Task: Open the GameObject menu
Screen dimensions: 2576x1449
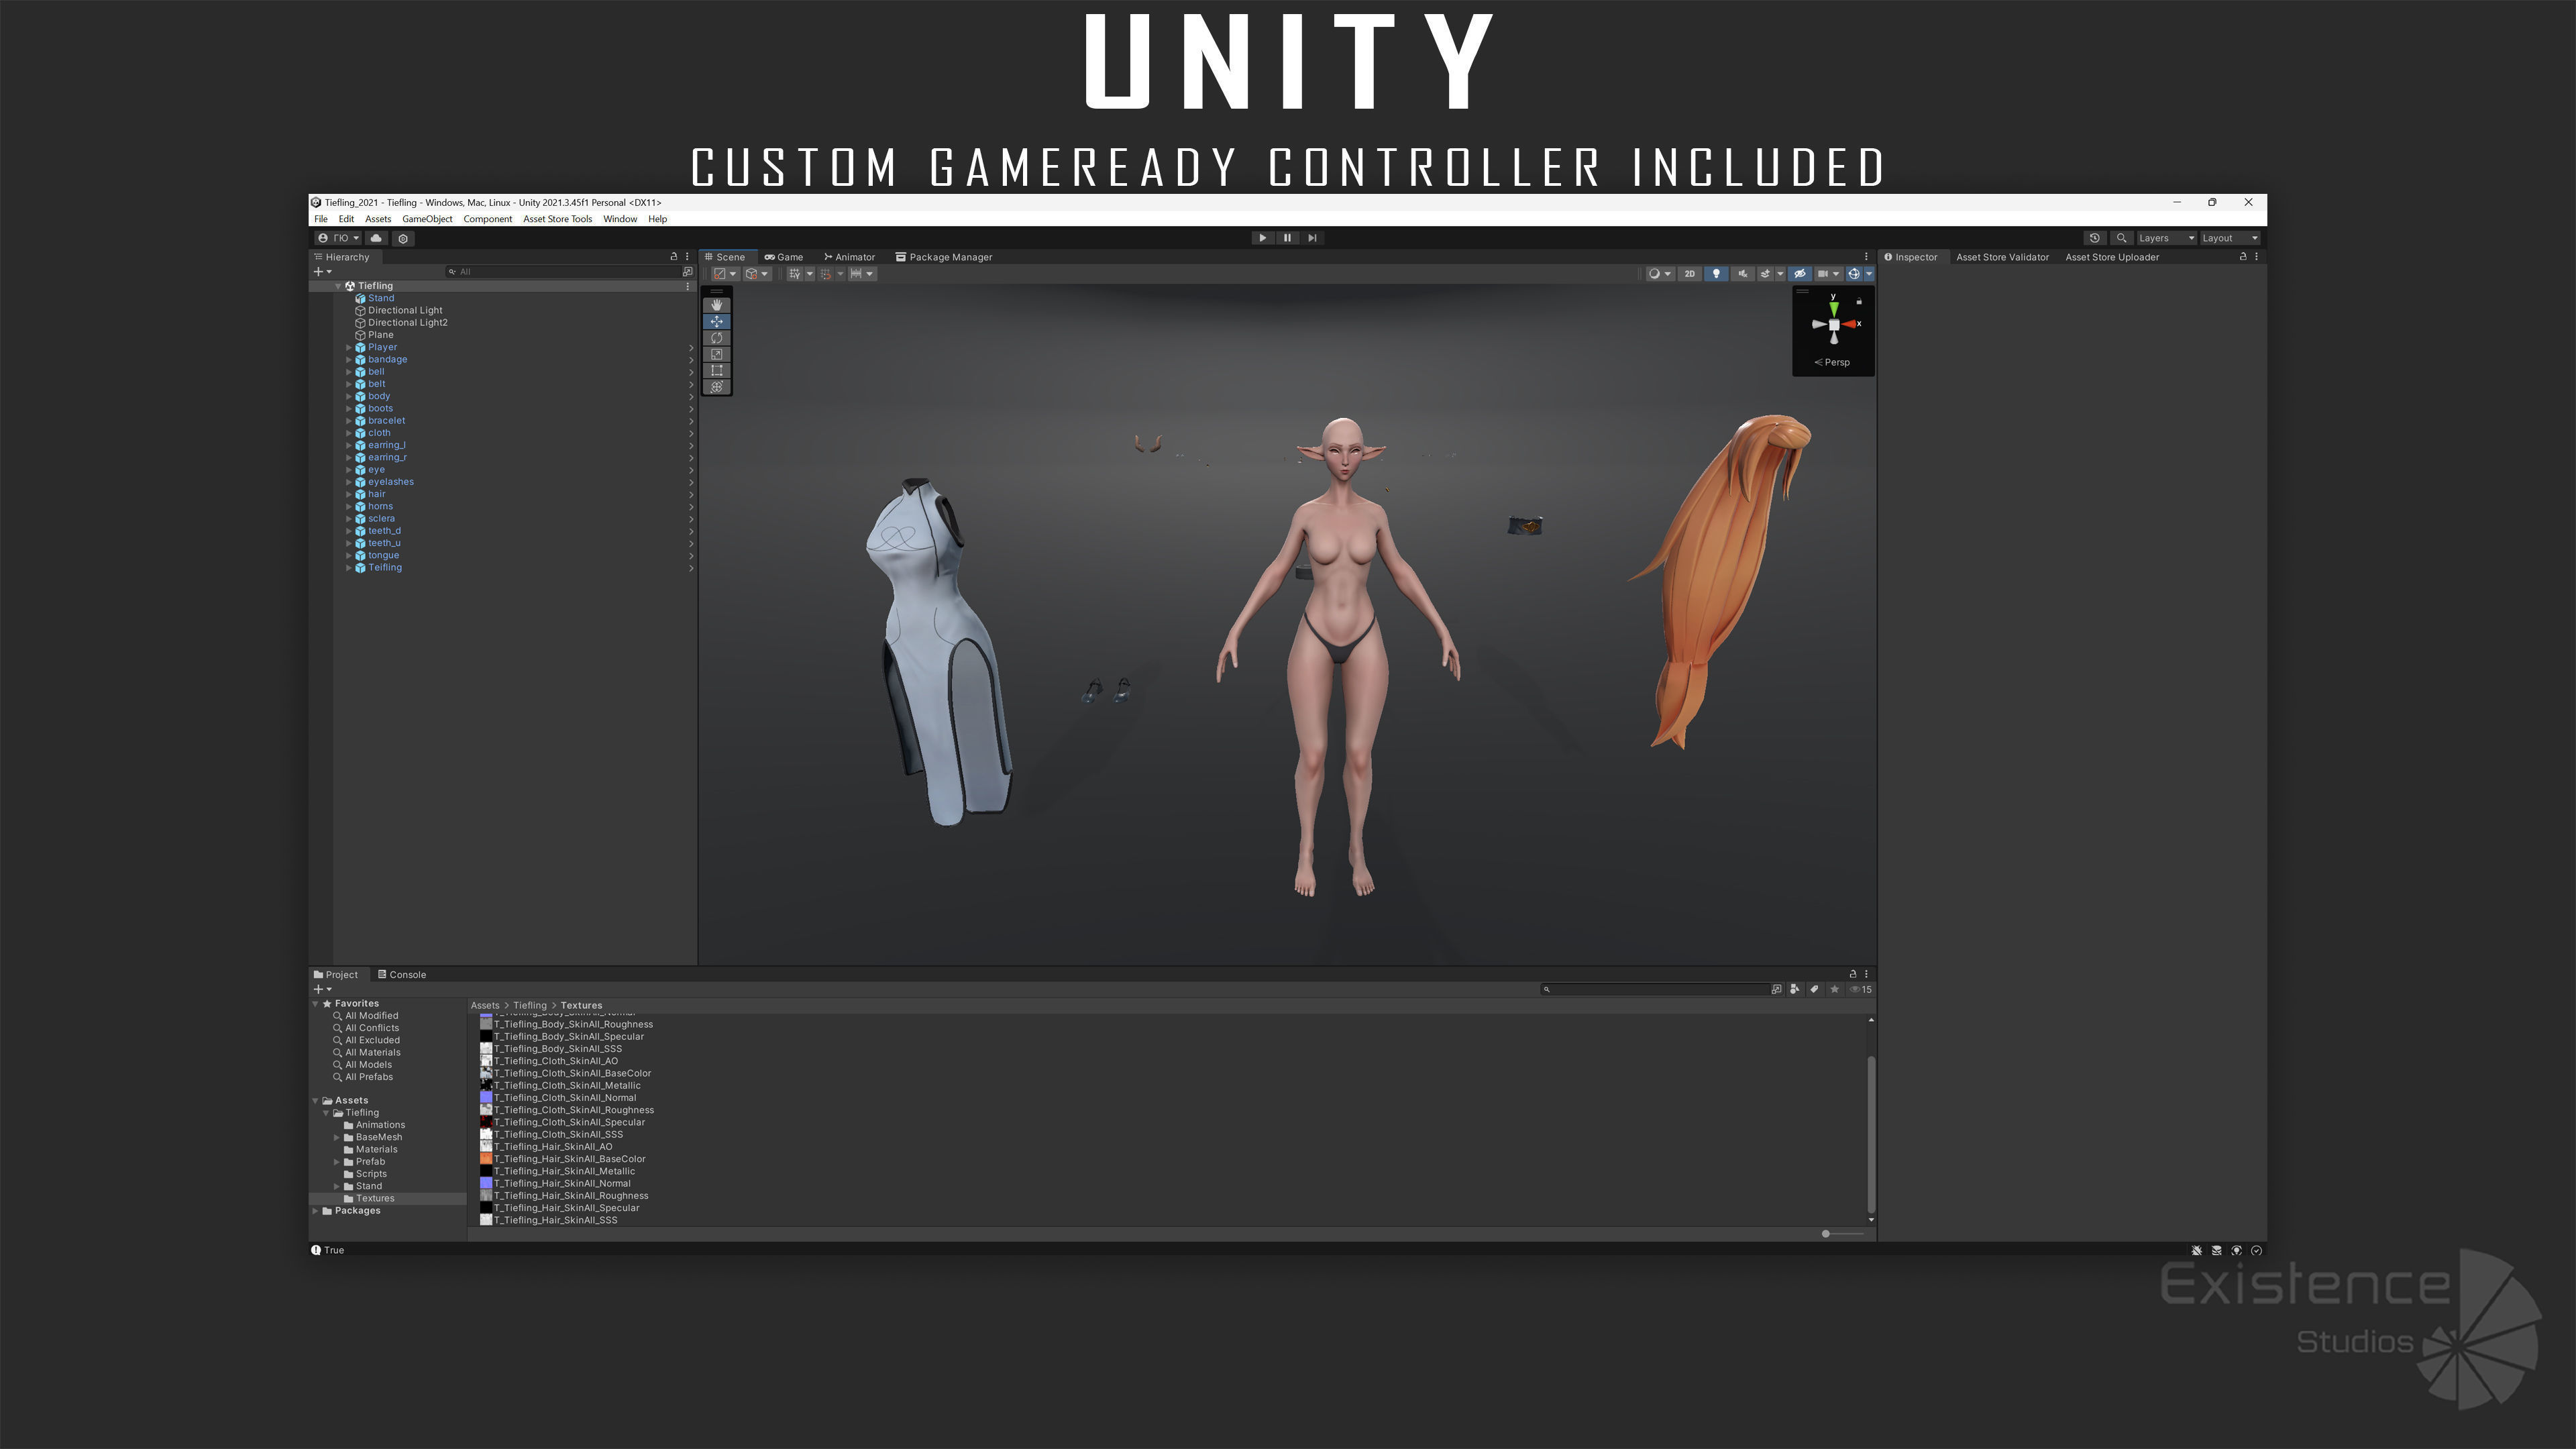Action: pyautogui.click(x=427, y=219)
